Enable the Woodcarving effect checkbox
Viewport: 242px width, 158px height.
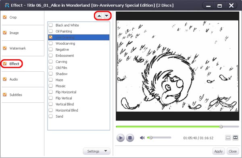(x=51, y=43)
